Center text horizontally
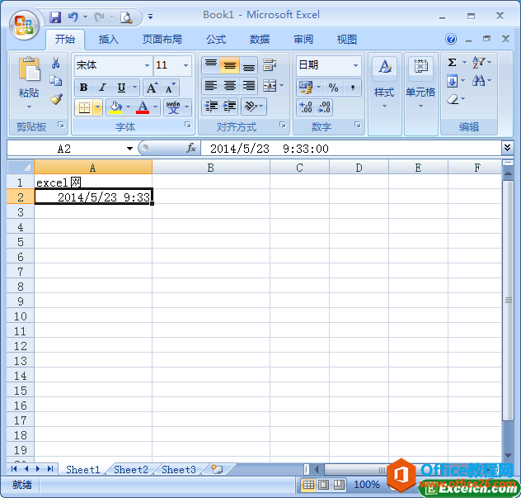This screenshot has width=521, height=498. [x=230, y=86]
